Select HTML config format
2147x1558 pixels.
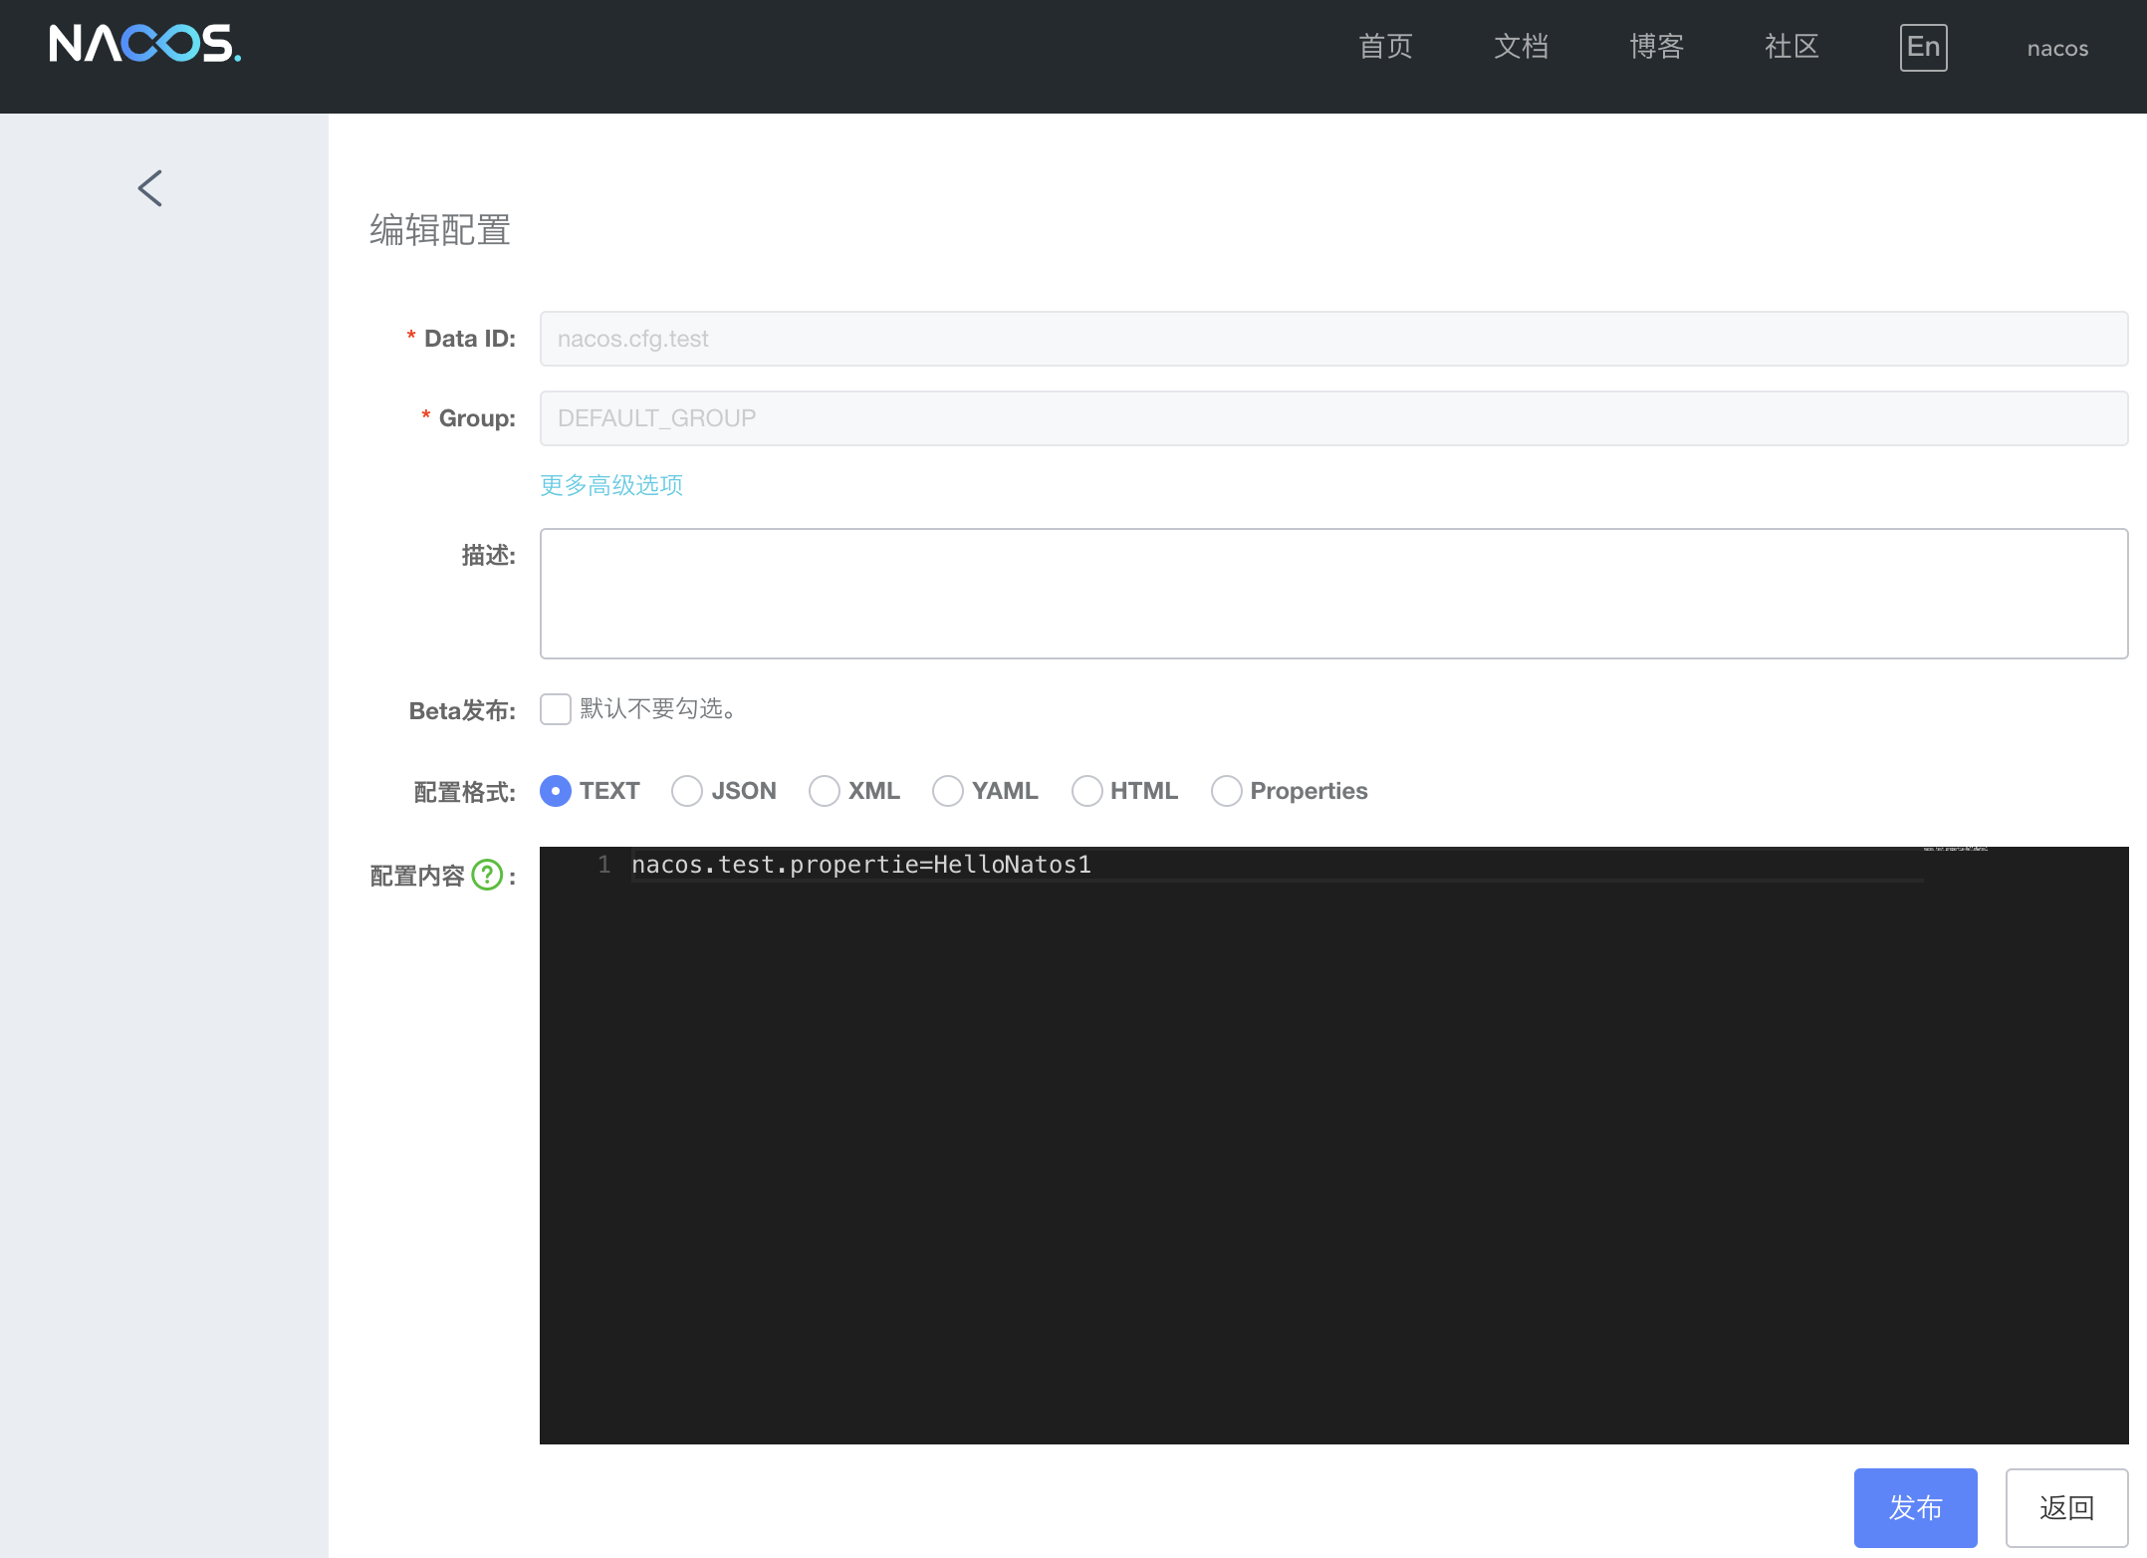[x=1086, y=791]
